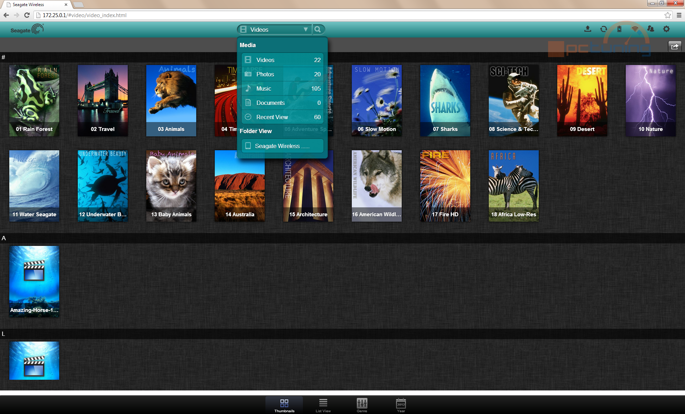Sort videos by Genre
The width and height of the screenshot is (685, 414).
click(362, 405)
